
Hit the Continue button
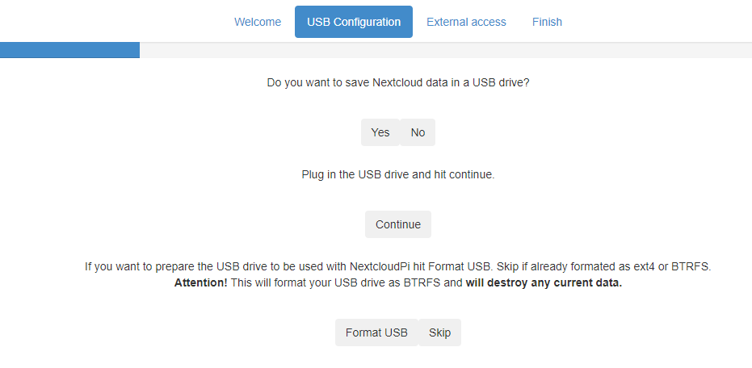pos(398,224)
